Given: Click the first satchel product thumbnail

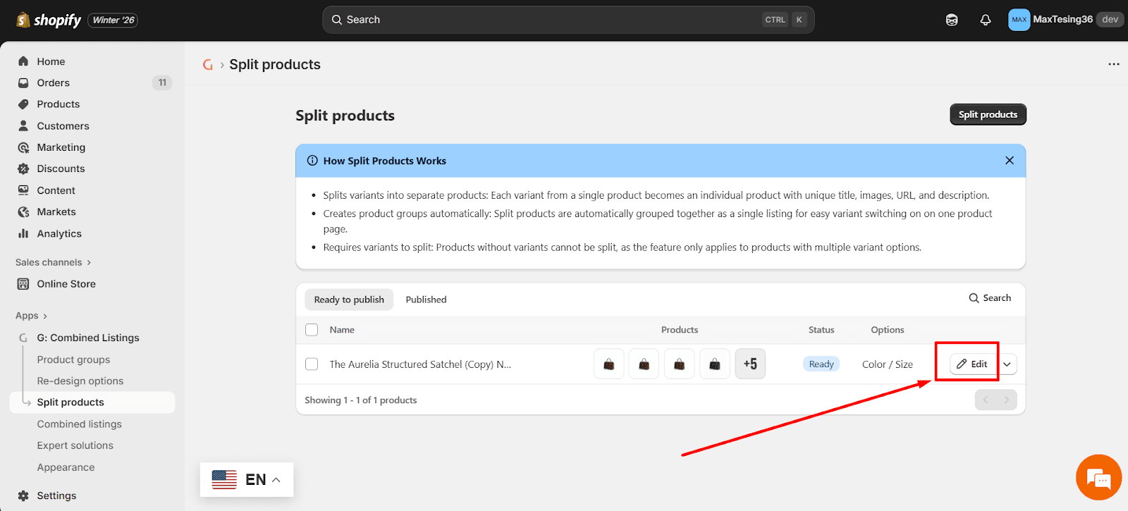Looking at the screenshot, I should point(609,364).
